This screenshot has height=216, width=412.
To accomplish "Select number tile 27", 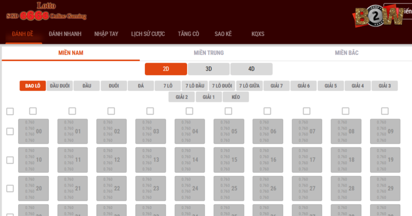I will tap(307, 188).
